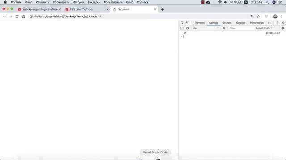This screenshot has height=160, width=286.
Task: Click the red menu bar app icon
Action: tap(202, 2)
